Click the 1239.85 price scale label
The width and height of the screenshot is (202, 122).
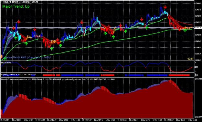pos(198,47)
